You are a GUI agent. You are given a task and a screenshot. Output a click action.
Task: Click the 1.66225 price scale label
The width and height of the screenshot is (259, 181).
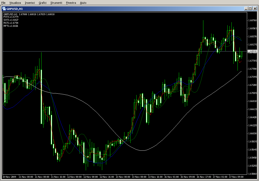pyautogui.click(x=253, y=125)
